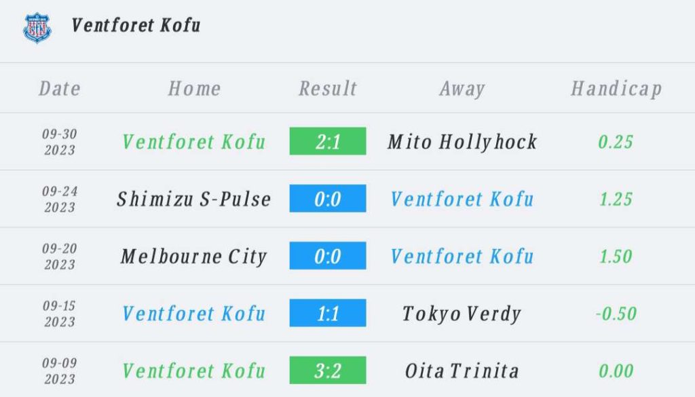Click the Ventforet Kofu club crest icon
The width and height of the screenshot is (695, 397).
[37, 28]
